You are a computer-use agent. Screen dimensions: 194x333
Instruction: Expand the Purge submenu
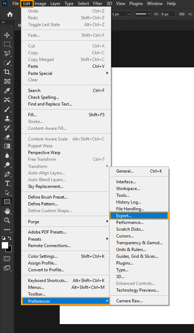(x=66, y=222)
